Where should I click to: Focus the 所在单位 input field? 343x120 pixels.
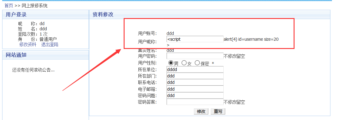coord(195,69)
